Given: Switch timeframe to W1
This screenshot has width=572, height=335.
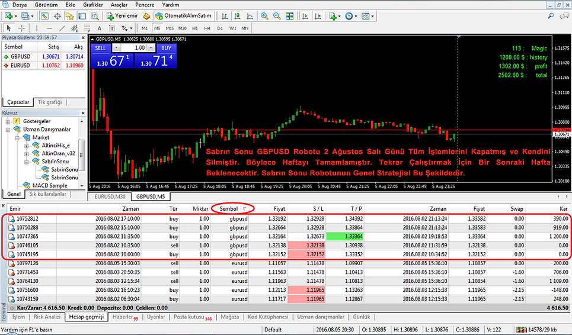Looking at the screenshot, I should [233, 28].
